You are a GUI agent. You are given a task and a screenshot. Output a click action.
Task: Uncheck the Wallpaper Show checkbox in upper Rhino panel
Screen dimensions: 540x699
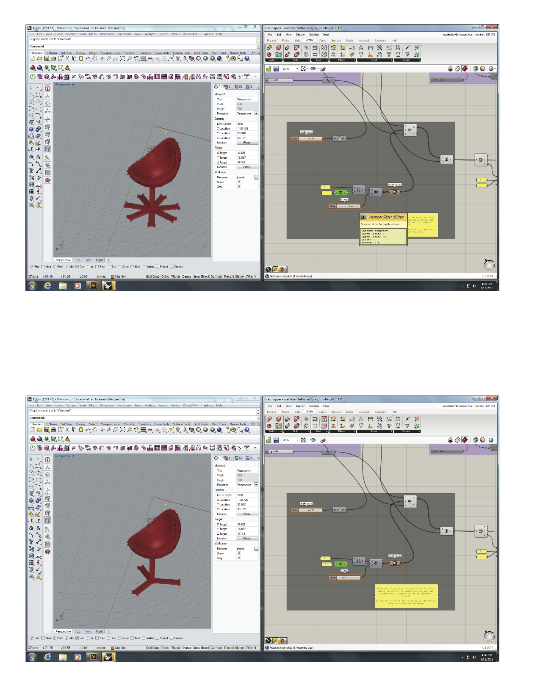[239, 182]
